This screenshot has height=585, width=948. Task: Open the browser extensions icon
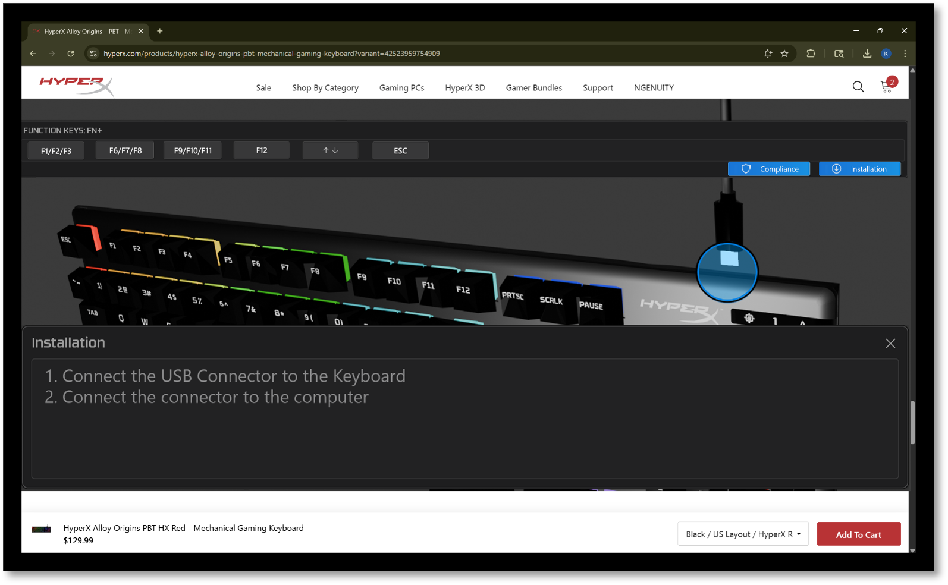coord(811,54)
